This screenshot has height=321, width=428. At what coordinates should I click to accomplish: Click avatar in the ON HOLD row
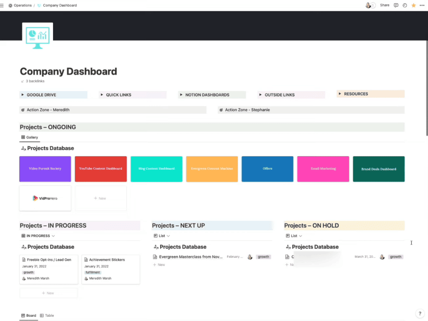[x=382, y=257]
